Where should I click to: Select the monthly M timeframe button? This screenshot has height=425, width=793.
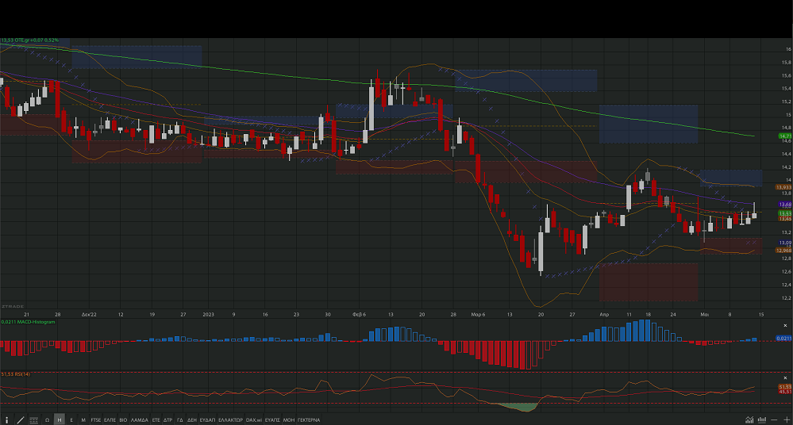(83, 420)
